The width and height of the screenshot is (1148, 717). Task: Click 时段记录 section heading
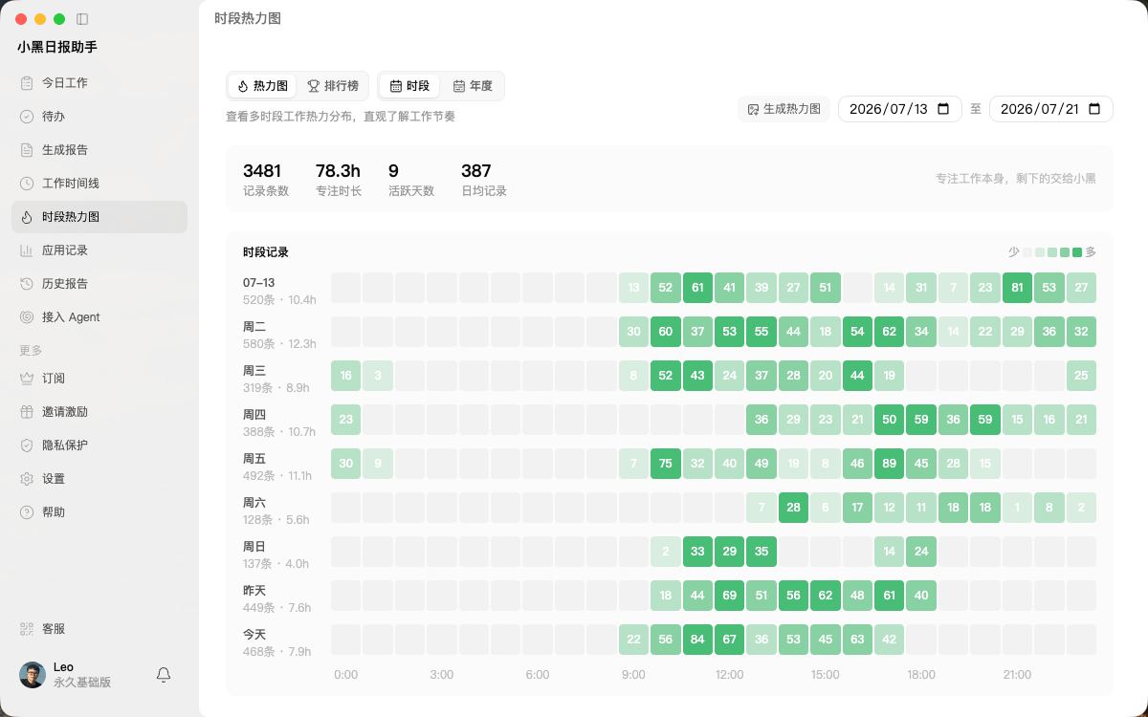(266, 252)
